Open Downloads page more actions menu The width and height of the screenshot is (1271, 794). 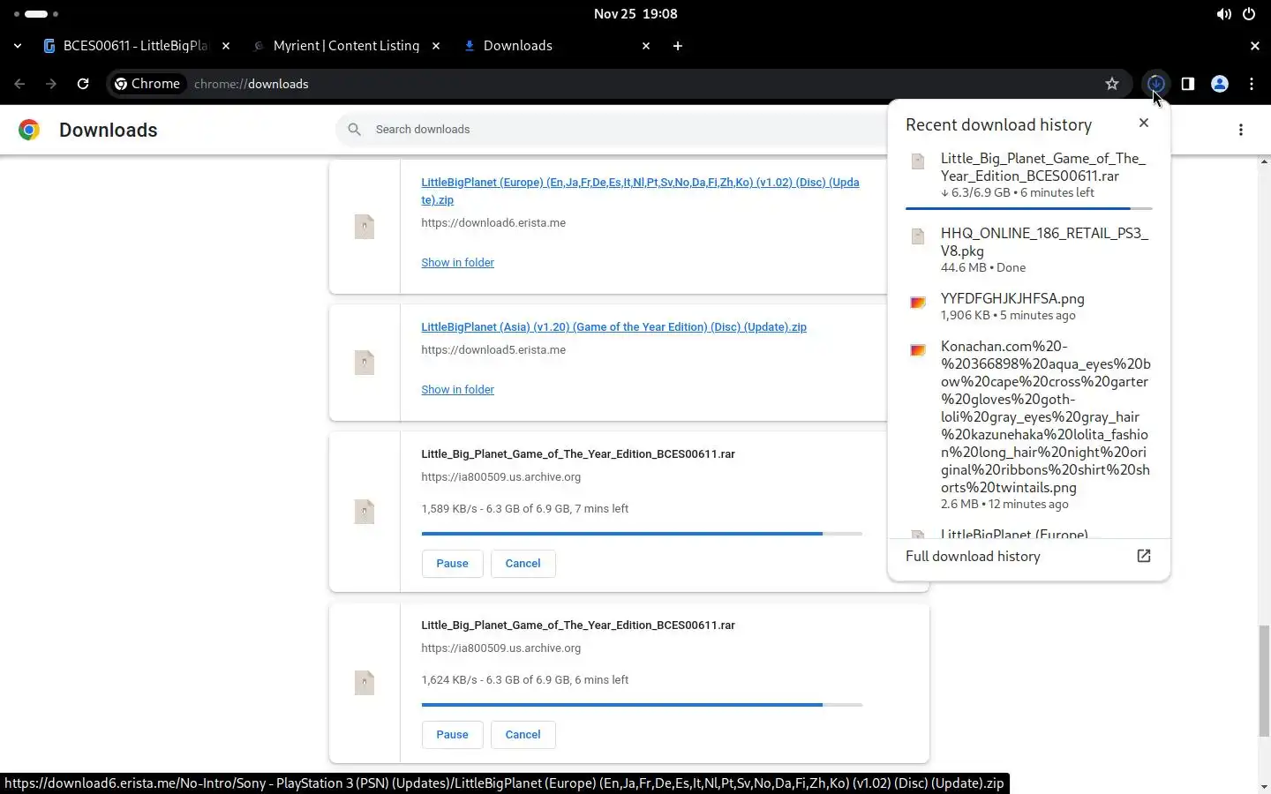(1241, 130)
